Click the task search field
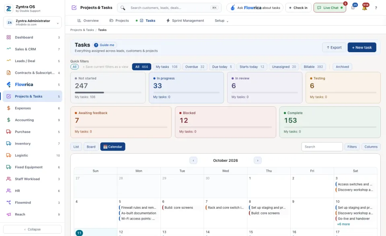 pyautogui.click(x=322, y=147)
